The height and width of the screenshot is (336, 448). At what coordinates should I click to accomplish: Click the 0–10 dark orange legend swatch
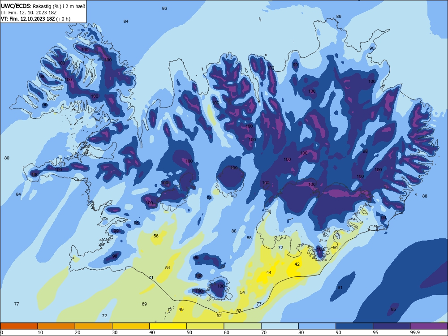[19, 326]
